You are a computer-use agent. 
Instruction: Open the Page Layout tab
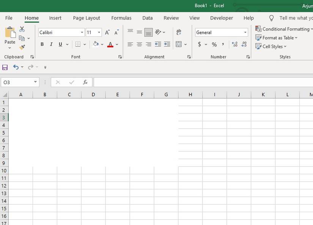point(87,18)
